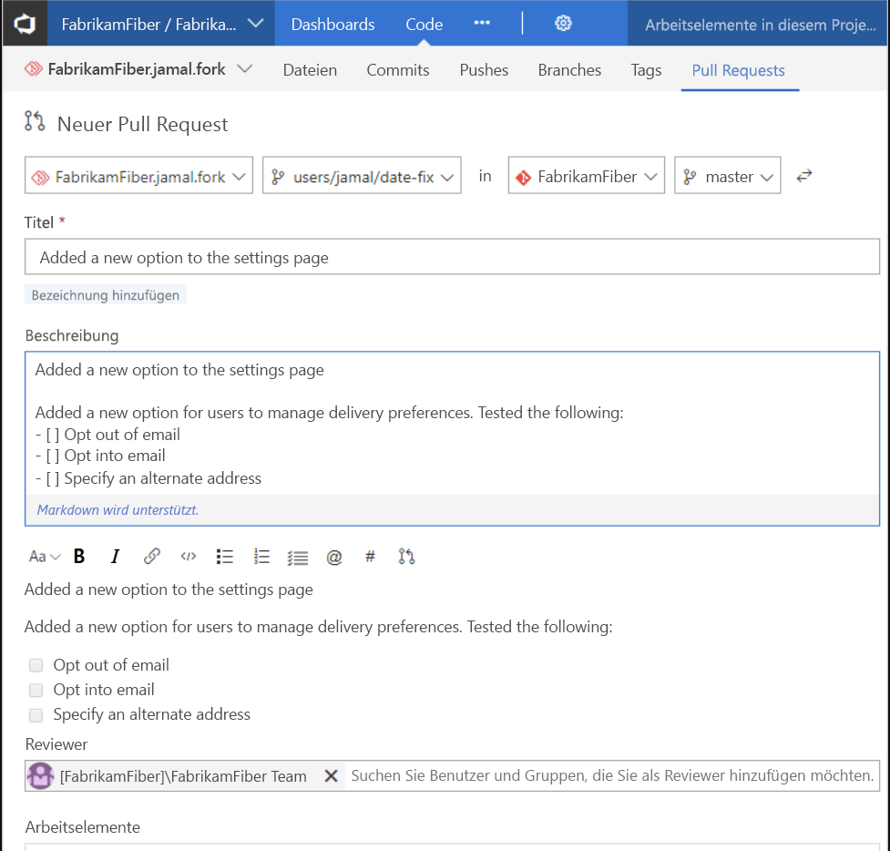Click the Arbeitselemente section label
The height and width of the screenshot is (851, 890).
coord(82,827)
